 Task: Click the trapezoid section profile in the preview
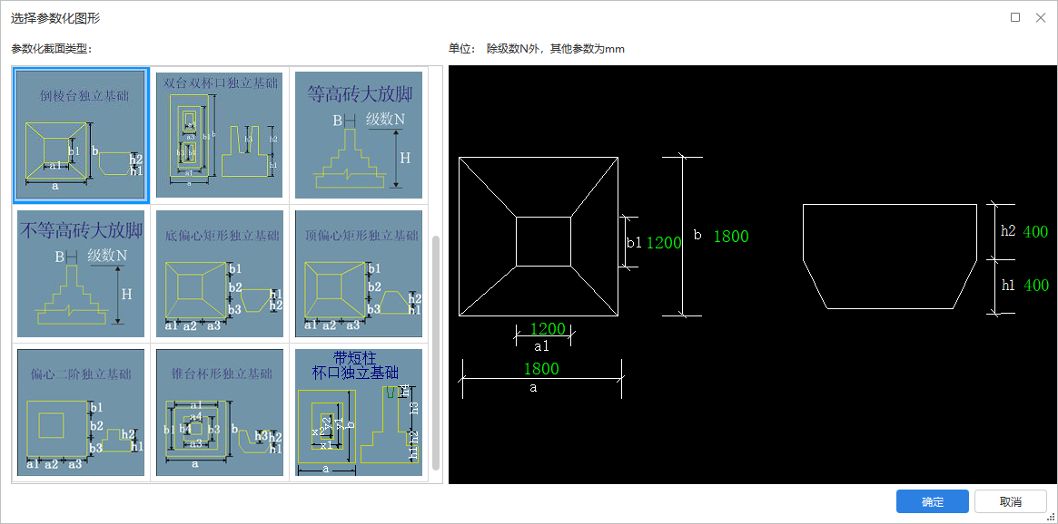[890, 257]
